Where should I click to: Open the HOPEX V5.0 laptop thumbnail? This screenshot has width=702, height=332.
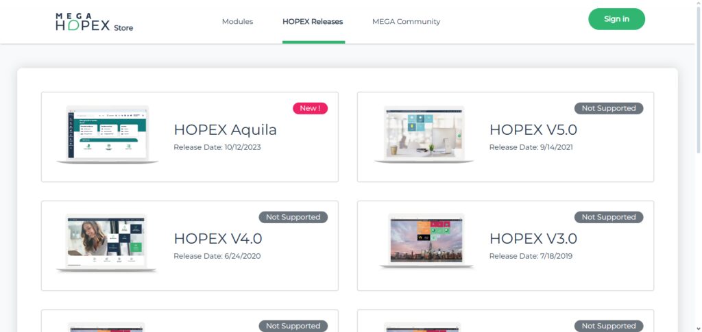pyautogui.click(x=424, y=134)
